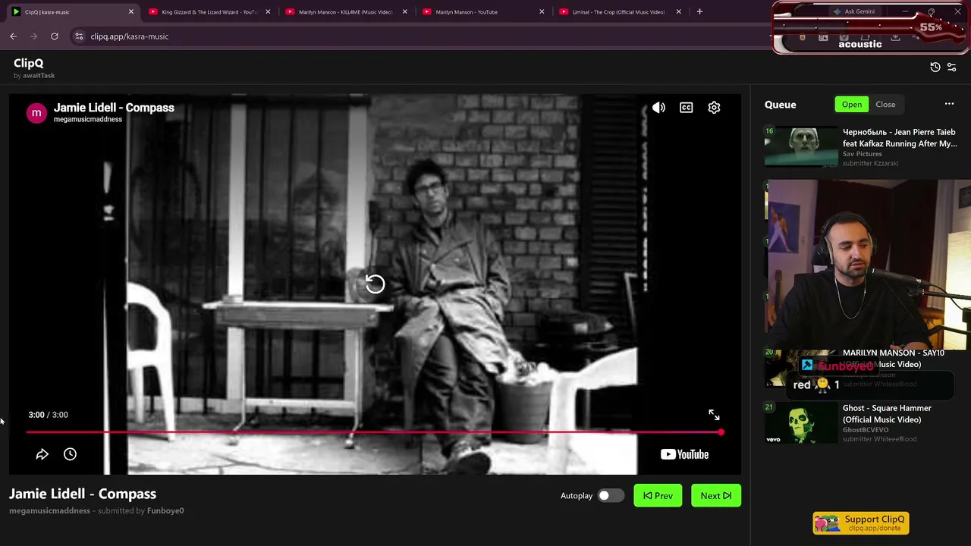The height and width of the screenshot is (546, 971).
Task: Open the video player settings gear
Action: coord(714,108)
